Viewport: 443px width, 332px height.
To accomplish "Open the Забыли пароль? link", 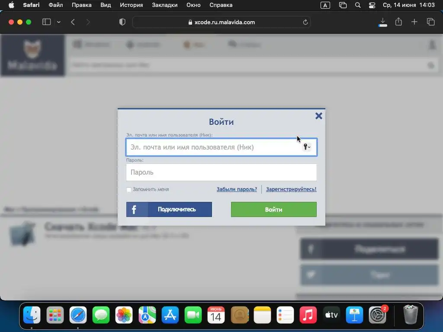I will tap(237, 189).
